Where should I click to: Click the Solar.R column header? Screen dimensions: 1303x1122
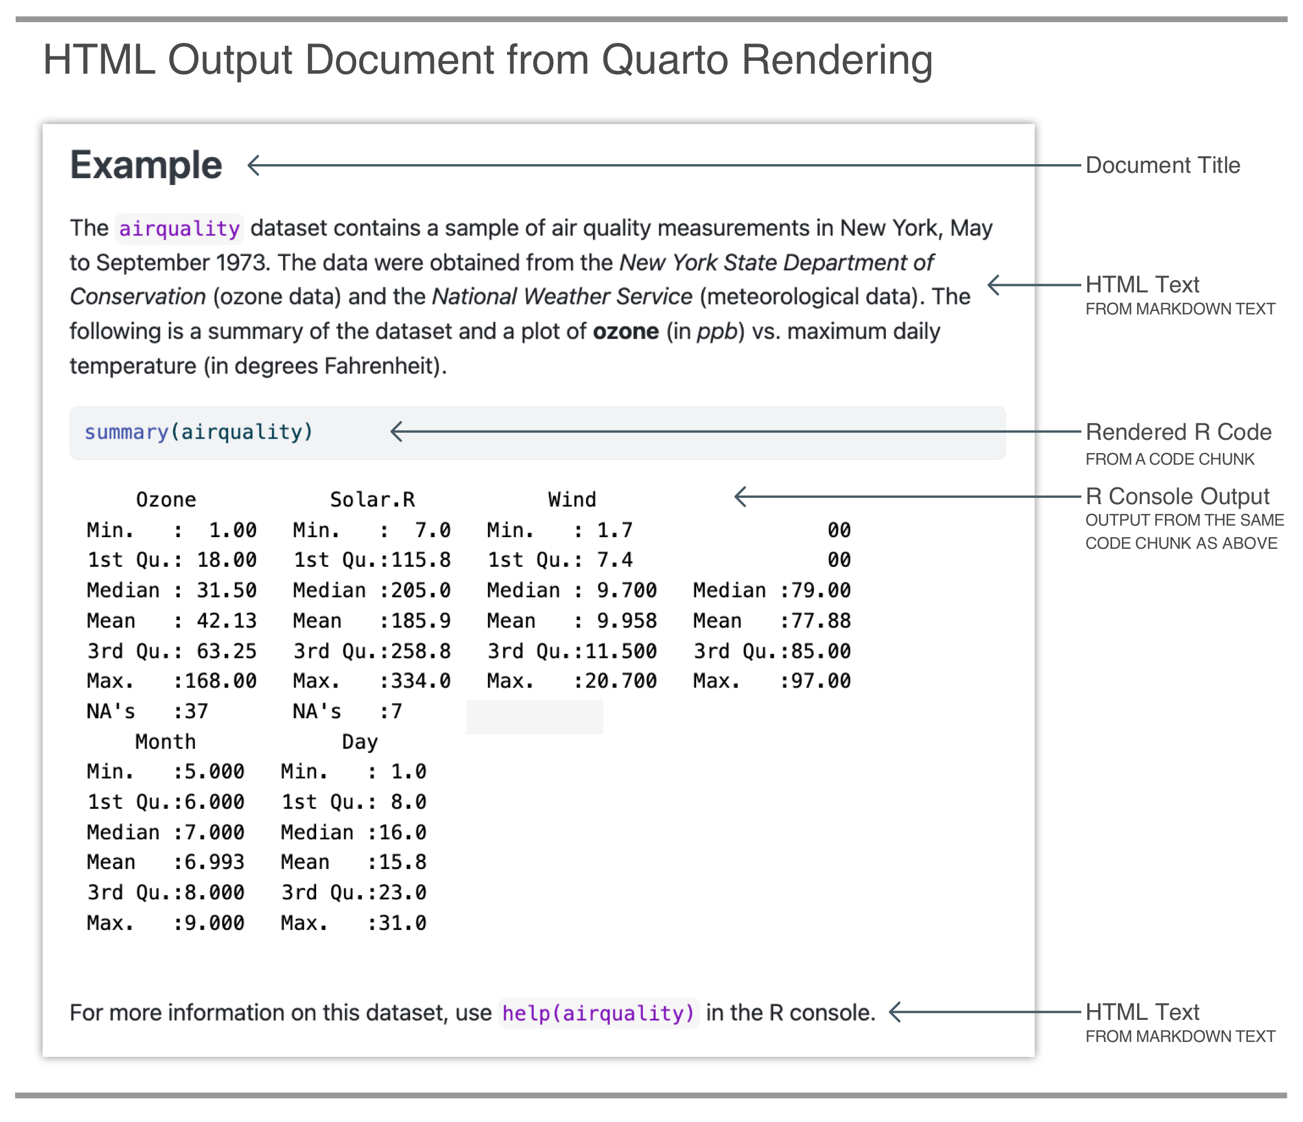(372, 500)
